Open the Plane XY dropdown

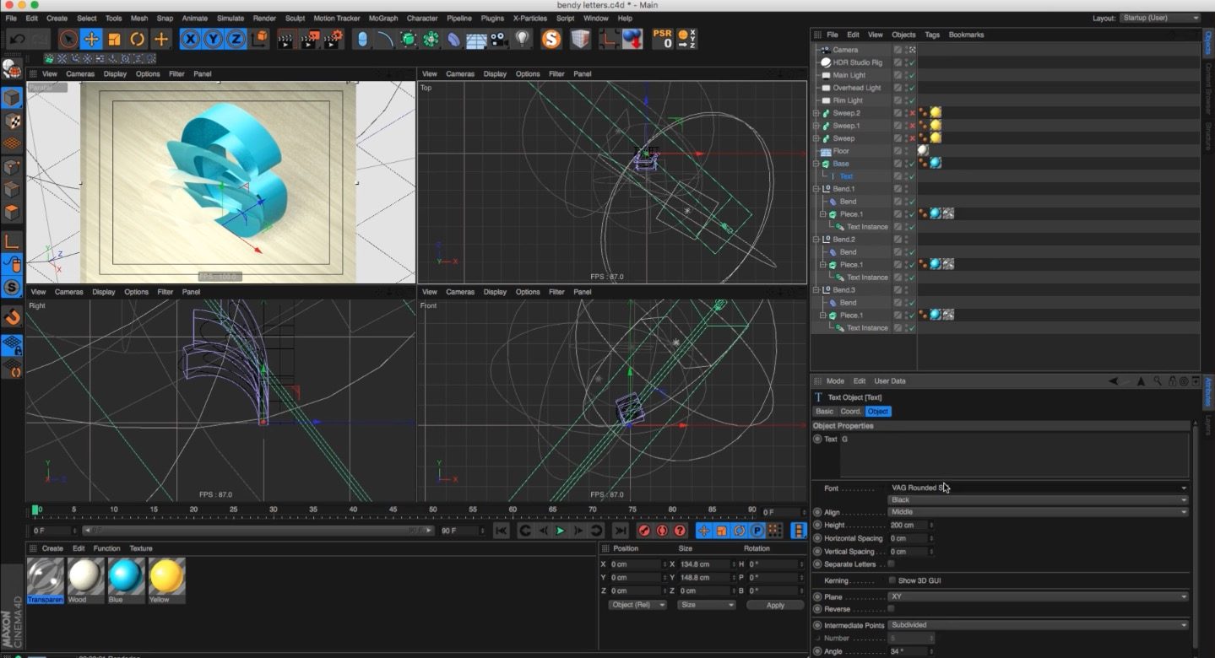click(1039, 596)
